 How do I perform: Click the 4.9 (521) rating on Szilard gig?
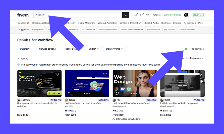click(70, 111)
